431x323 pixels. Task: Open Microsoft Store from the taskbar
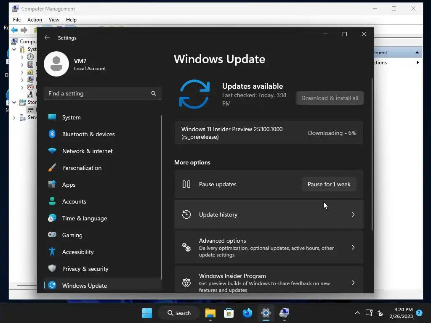(x=229, y=313)
